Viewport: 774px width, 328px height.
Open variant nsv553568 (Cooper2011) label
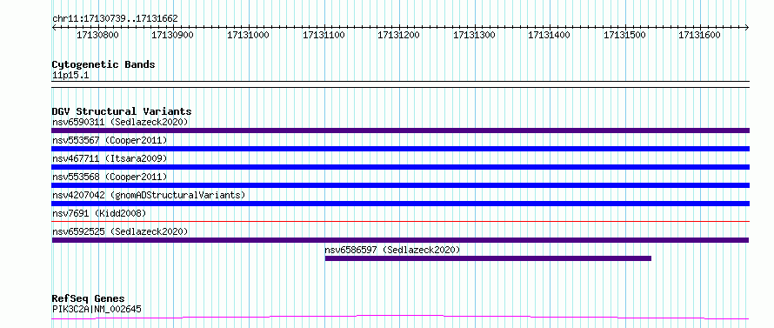tap(110, 177)
